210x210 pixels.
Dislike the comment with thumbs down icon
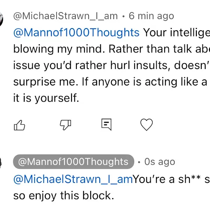click(66, 125)
